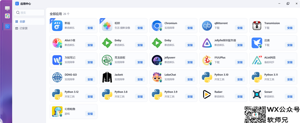Open the colorful app grid launcher icon
The width and height of the screenshot is (300, 123).
(x=7, y=16)
